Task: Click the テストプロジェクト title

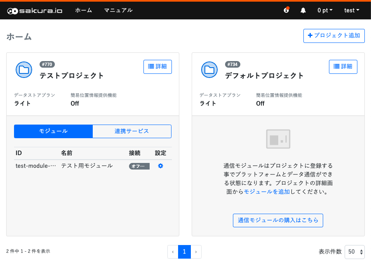Action: pos(72,75)
